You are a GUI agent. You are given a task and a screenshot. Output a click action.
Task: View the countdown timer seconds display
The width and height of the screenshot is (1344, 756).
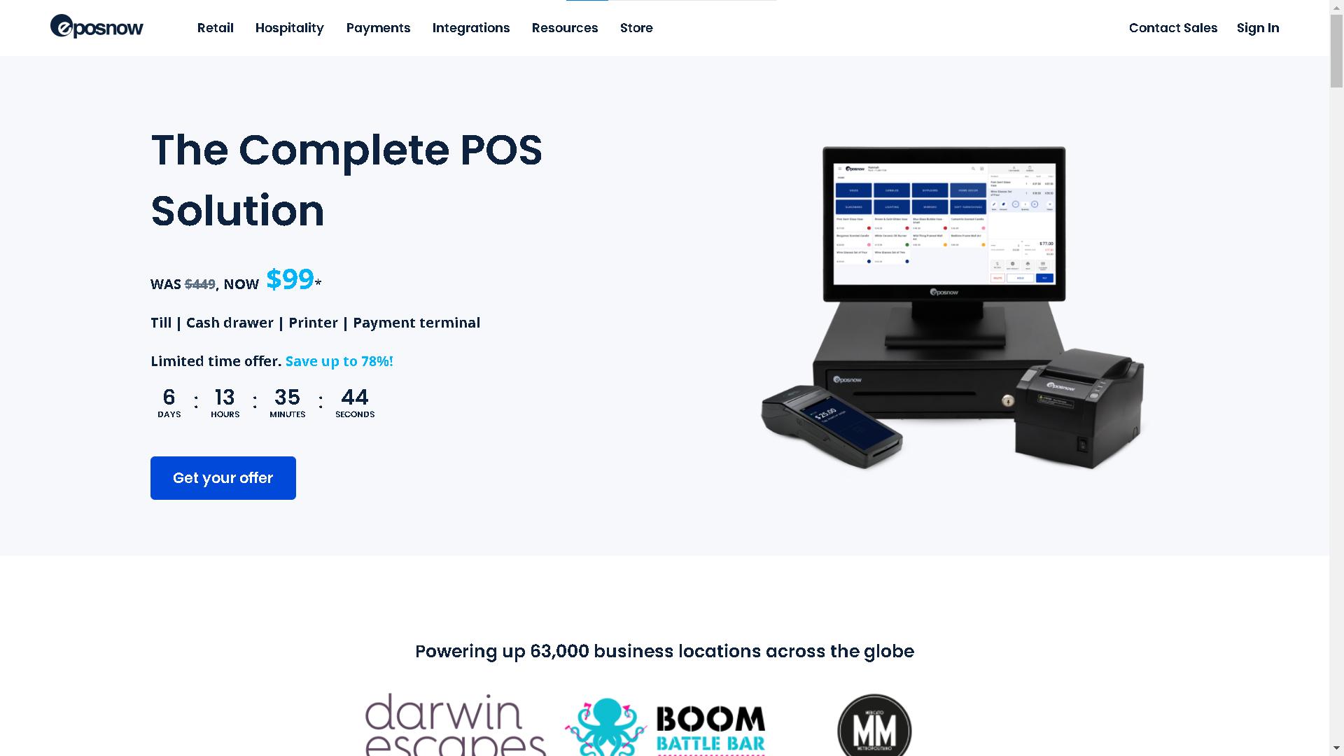[353, 402]
